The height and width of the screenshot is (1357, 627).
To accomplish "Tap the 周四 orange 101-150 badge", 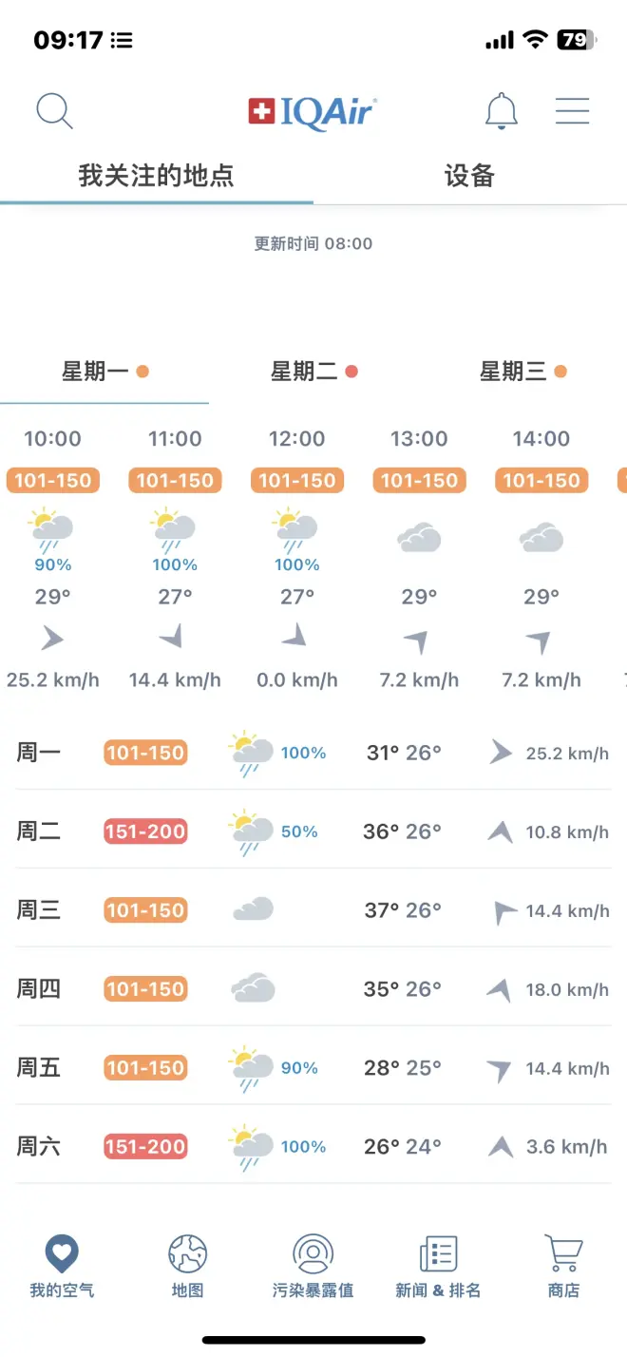I will click(x=145, y=989).
